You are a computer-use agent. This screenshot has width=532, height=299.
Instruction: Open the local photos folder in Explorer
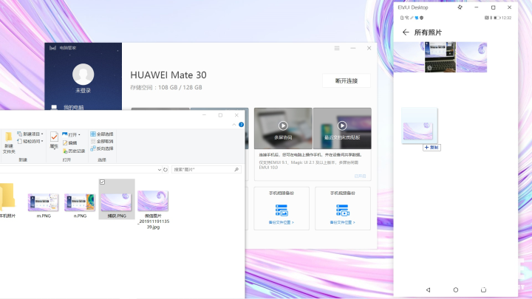[x=7, y=201]
